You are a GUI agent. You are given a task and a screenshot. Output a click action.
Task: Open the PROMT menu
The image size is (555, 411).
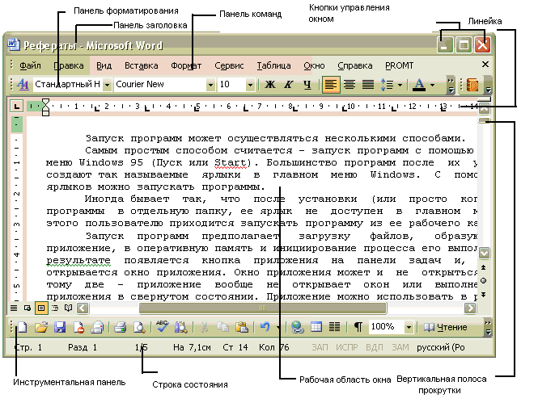pyautogui.click(x=400, y=65)
